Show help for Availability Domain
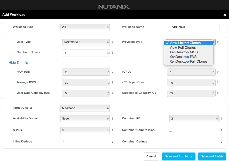Viewport: 229px width, 161px height. (x=112, y=119)
